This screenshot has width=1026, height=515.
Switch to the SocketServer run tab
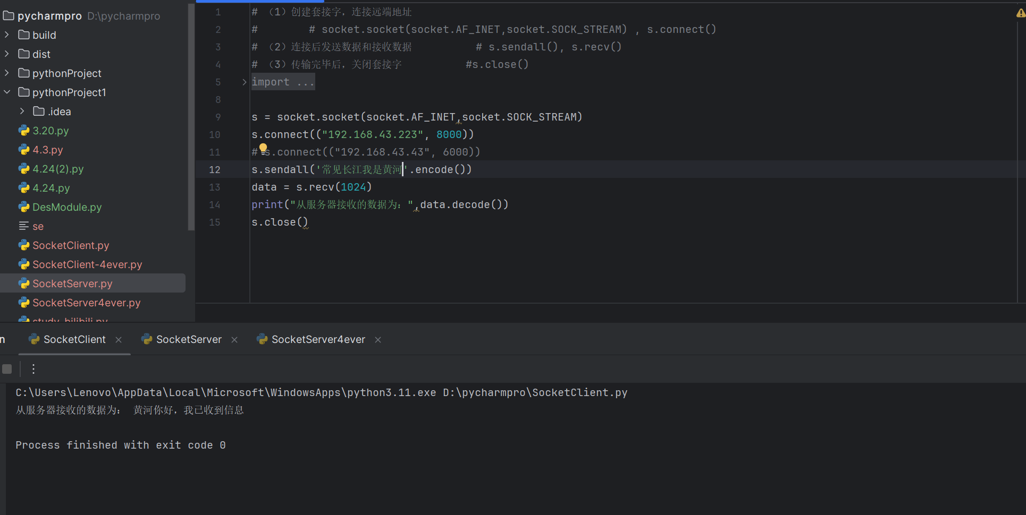coord(189,340)
